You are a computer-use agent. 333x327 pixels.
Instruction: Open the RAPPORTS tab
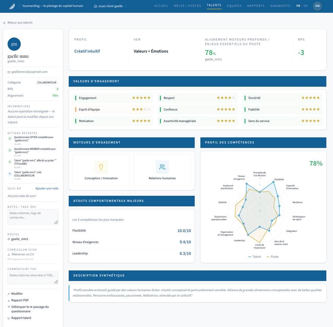[x=256, y=6]
